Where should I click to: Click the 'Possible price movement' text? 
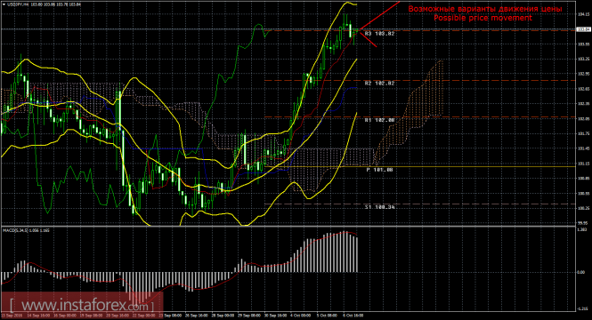483,18
